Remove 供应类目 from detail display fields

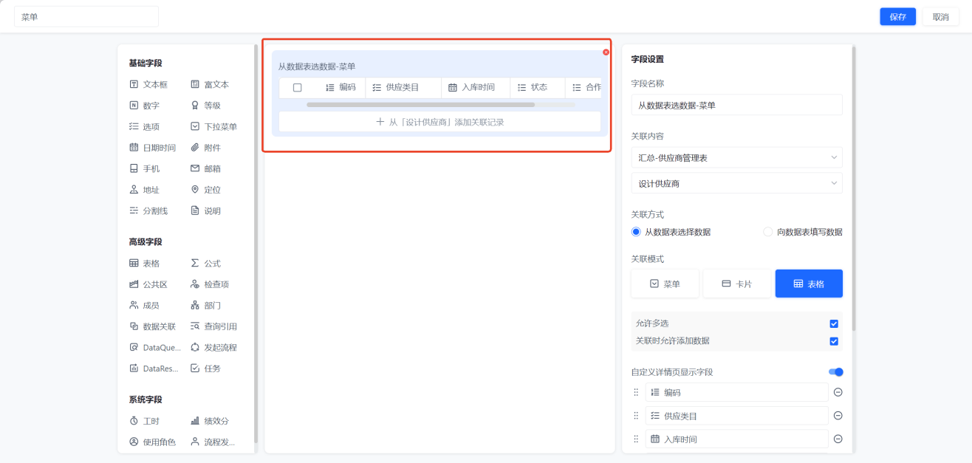tap(838, 416)
